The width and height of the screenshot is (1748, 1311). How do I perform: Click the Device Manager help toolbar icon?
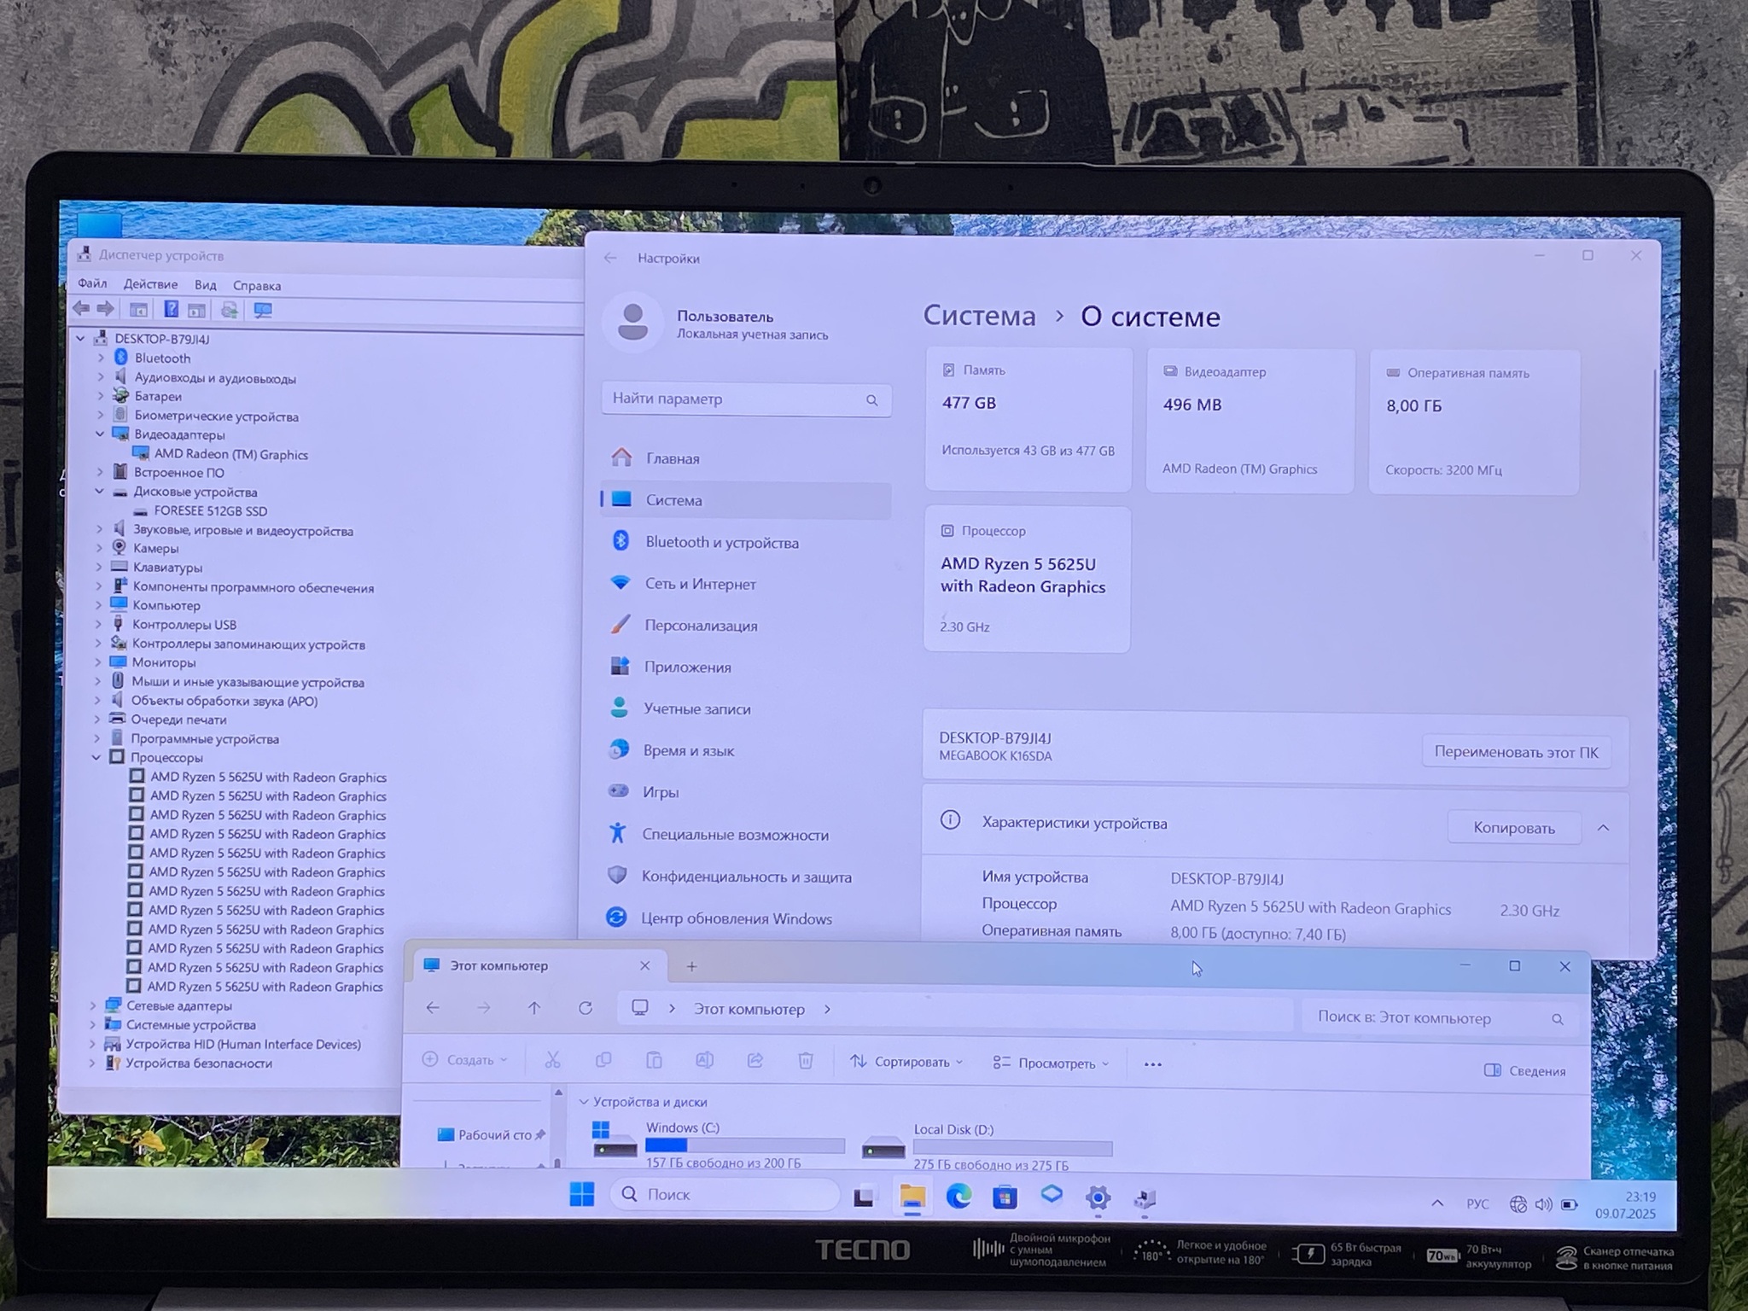tap(171, 309)
